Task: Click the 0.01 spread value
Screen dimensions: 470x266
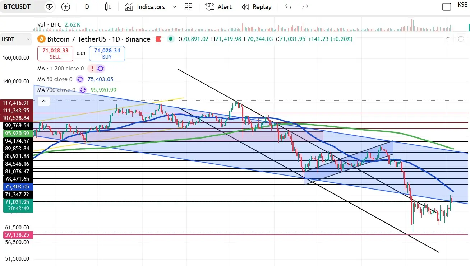Action: [x=81, y=53]
